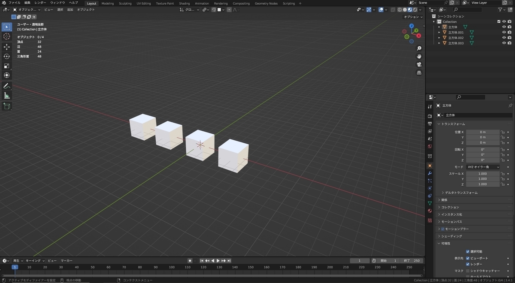
Task: Select the Rotate tool in left toolbar
Action: pos(6,56)
